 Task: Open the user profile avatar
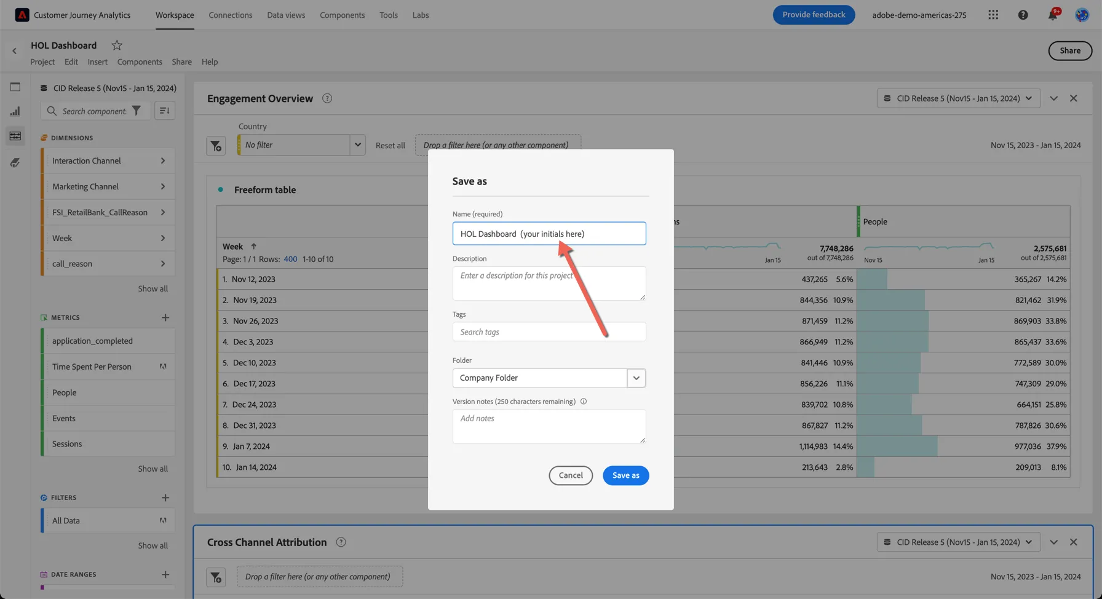(x=1082, y=15)
